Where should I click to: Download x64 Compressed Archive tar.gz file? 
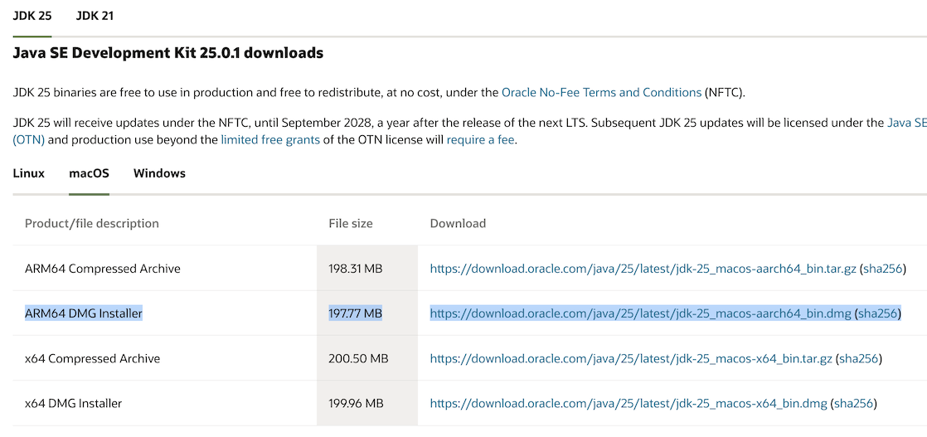630,358
